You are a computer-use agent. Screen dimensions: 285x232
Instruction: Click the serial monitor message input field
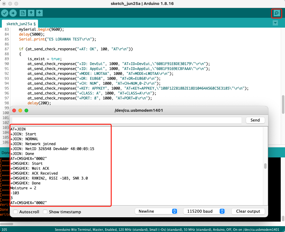(127, 120)
